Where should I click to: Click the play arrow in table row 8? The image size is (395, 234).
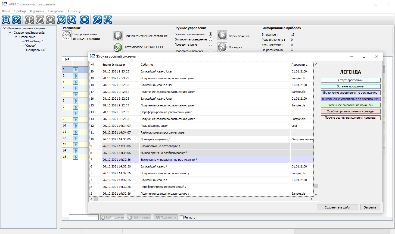point(76,113)
